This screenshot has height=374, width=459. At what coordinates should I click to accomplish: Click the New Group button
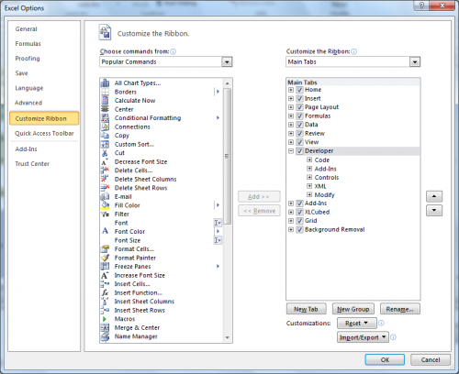[x=353, y=309]
